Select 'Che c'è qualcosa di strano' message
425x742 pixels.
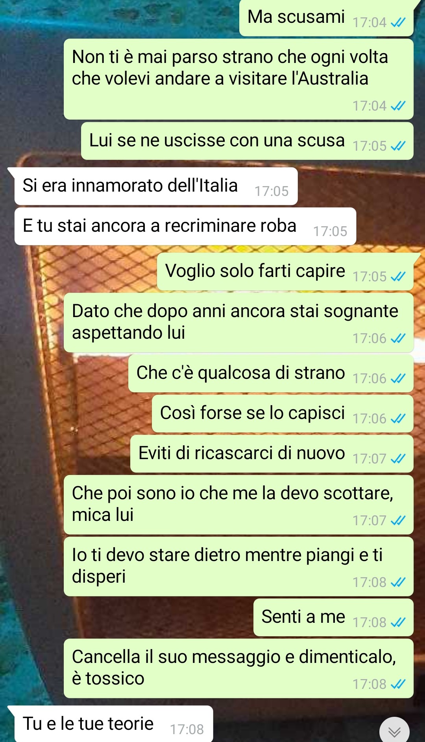coord(271,373)
